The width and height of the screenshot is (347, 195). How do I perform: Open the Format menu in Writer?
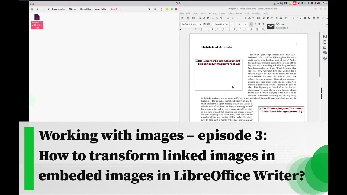pos(213,14)
